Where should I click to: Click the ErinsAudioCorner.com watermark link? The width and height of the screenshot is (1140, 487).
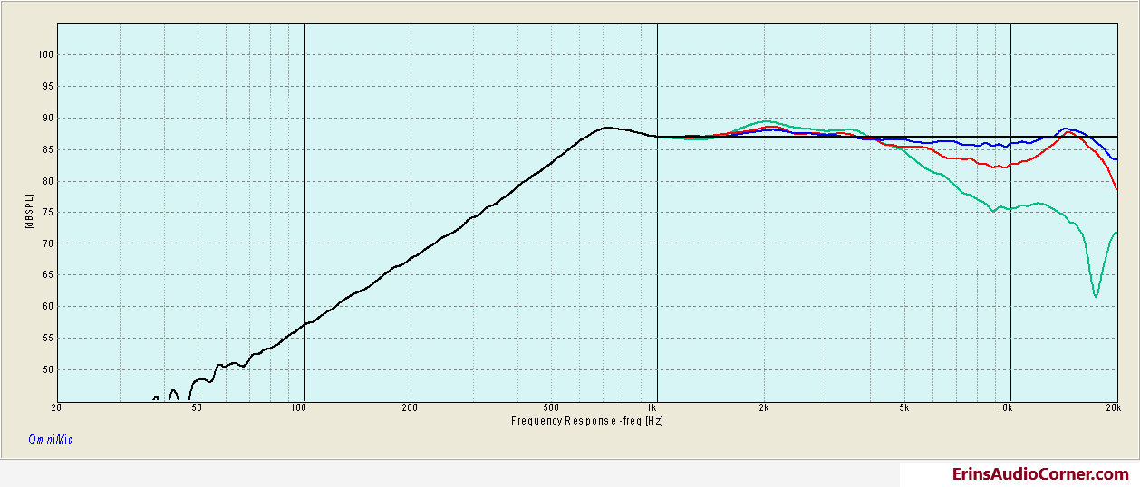[x=1040, y=474]
